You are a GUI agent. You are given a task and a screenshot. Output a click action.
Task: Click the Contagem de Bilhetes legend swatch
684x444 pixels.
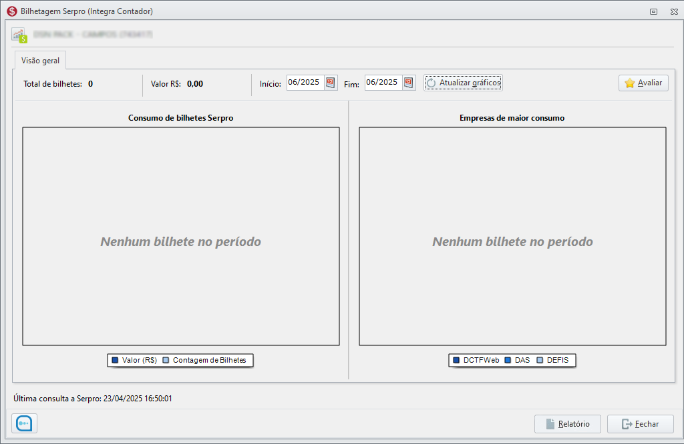coord(166,360)
